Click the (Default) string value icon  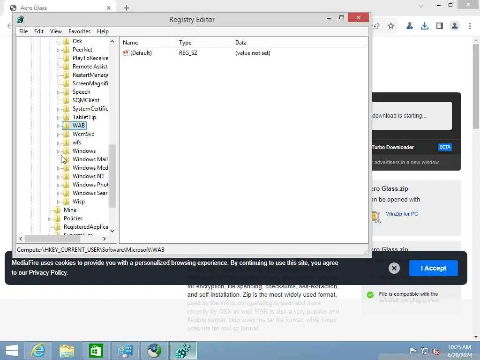[x=126, y=52]
